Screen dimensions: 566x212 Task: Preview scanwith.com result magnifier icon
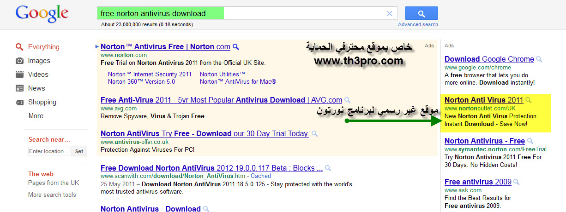tap(328, 168)
